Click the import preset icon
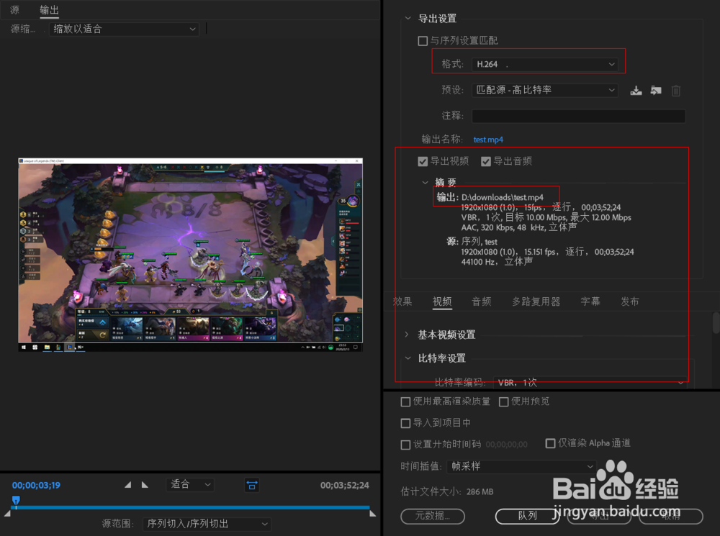720x536 pixels. tap(656, 91)
